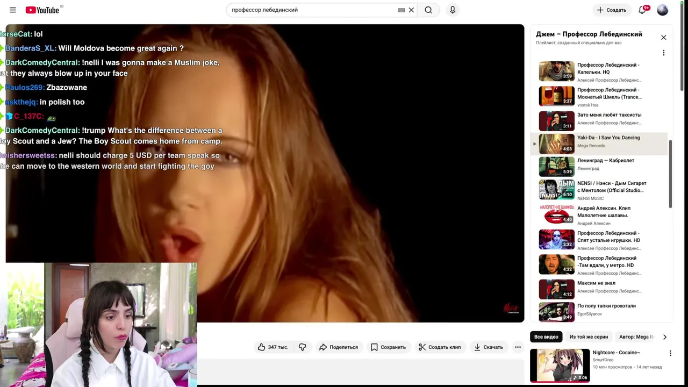Click the playlist panel scrollbar

tap(670, 174)
